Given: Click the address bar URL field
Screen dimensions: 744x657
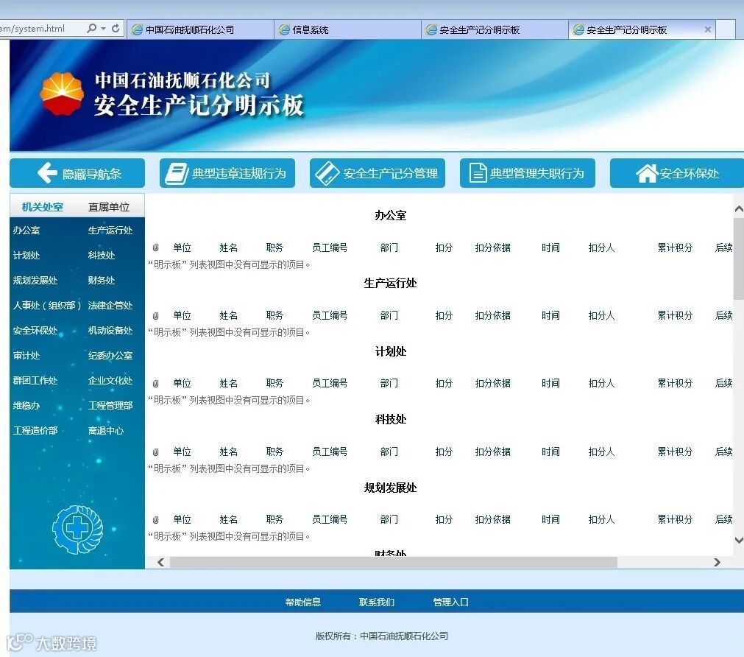Looking at the screenshot, I should pyautogui.click(x=40, y=29).
